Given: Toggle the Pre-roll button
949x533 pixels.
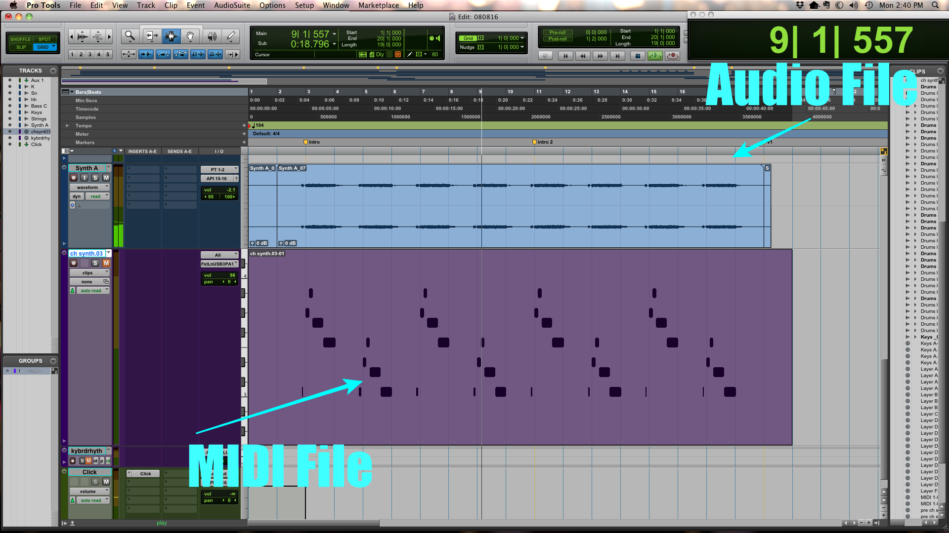Looking at the screenshot, I should point(558,32).
